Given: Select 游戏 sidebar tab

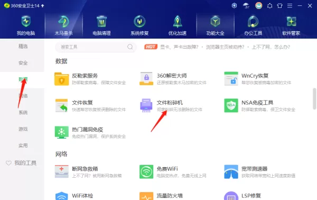Looking at the screenshot, I should (x=23, y=129).
